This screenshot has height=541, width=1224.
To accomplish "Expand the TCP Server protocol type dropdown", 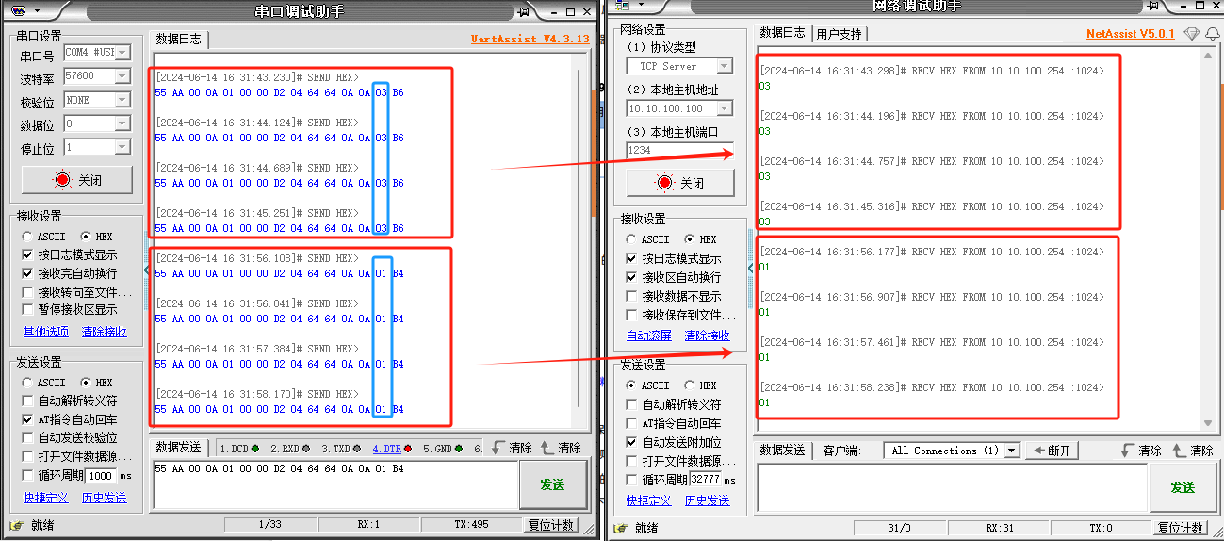I will coord(724,66).
